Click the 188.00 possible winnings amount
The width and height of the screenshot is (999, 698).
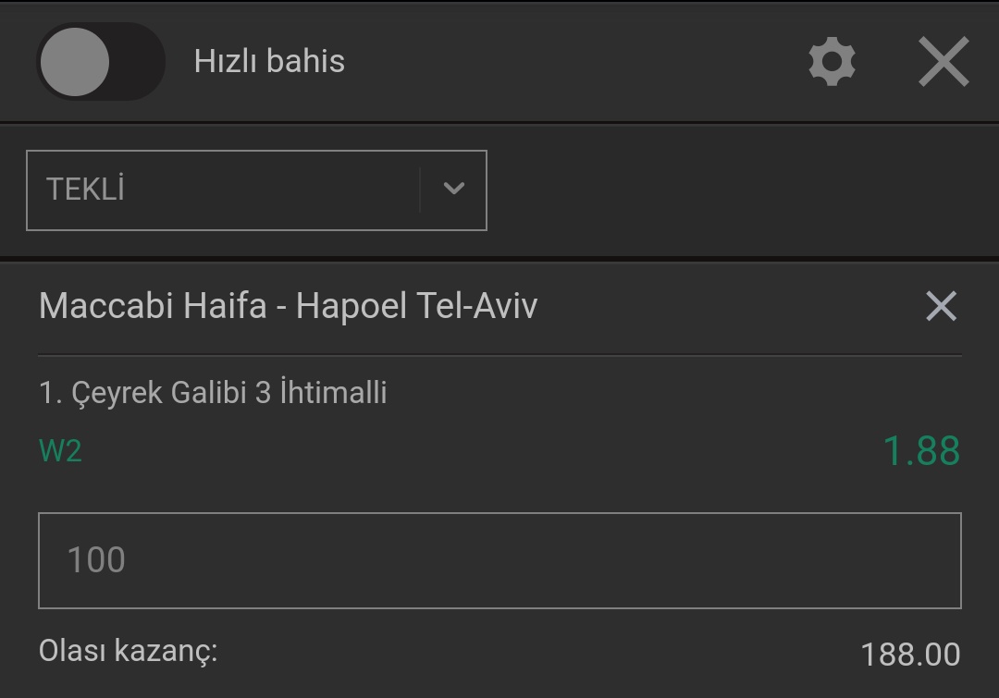(x=910, y=655)
